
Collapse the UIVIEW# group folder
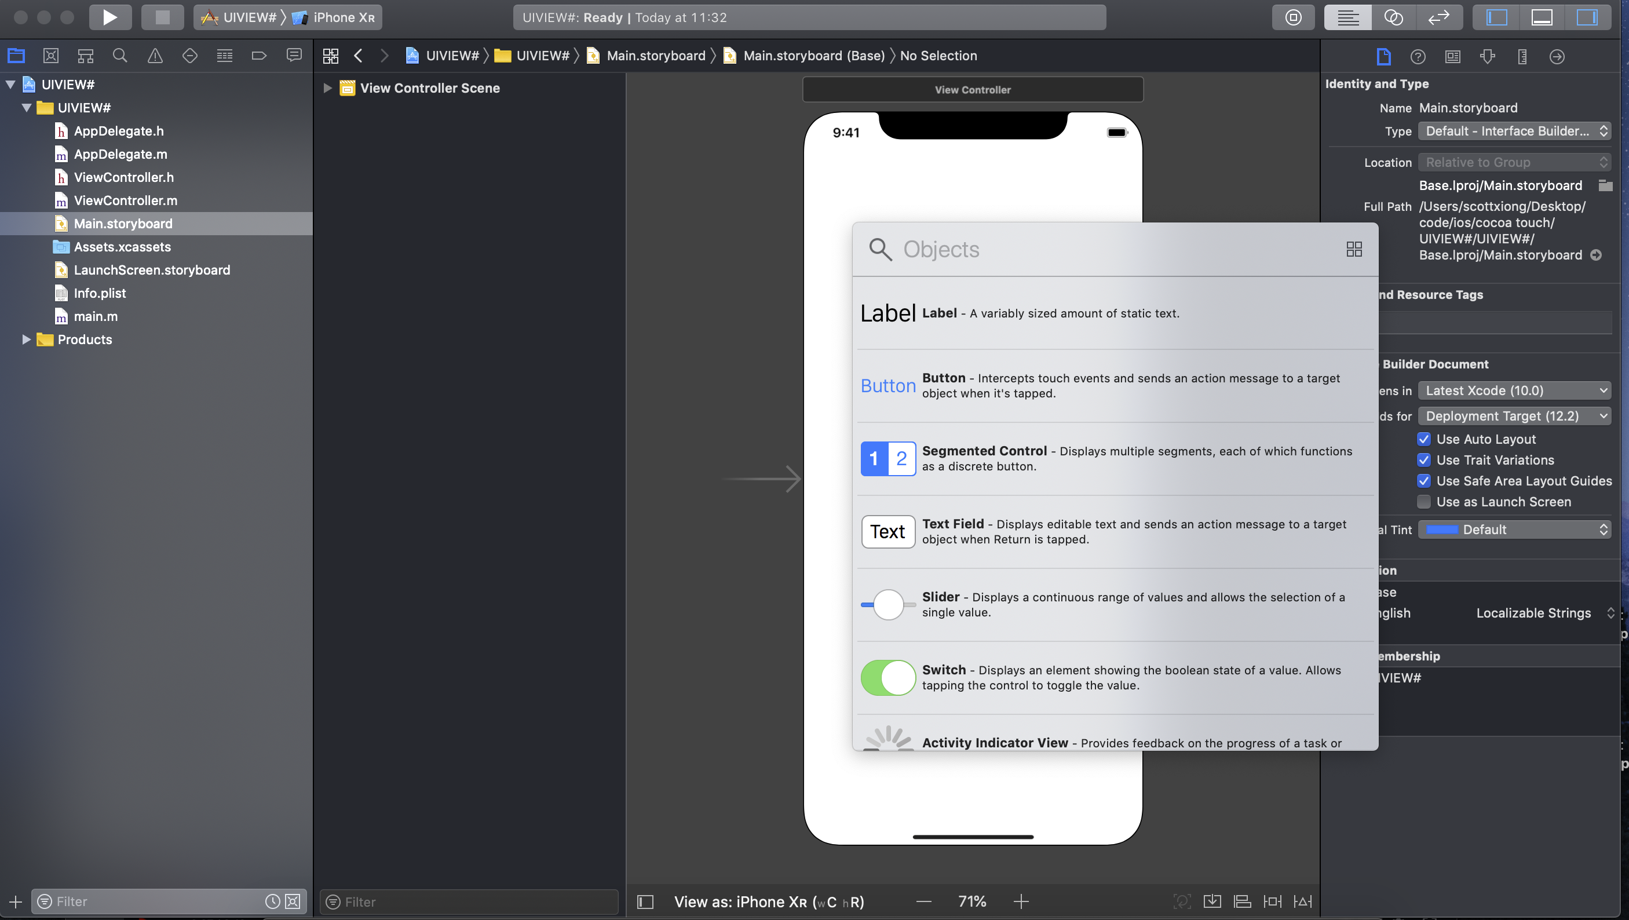tap(27, 108)
